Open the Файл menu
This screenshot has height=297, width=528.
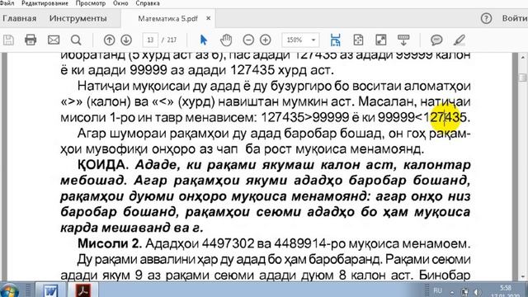[7, 3]
